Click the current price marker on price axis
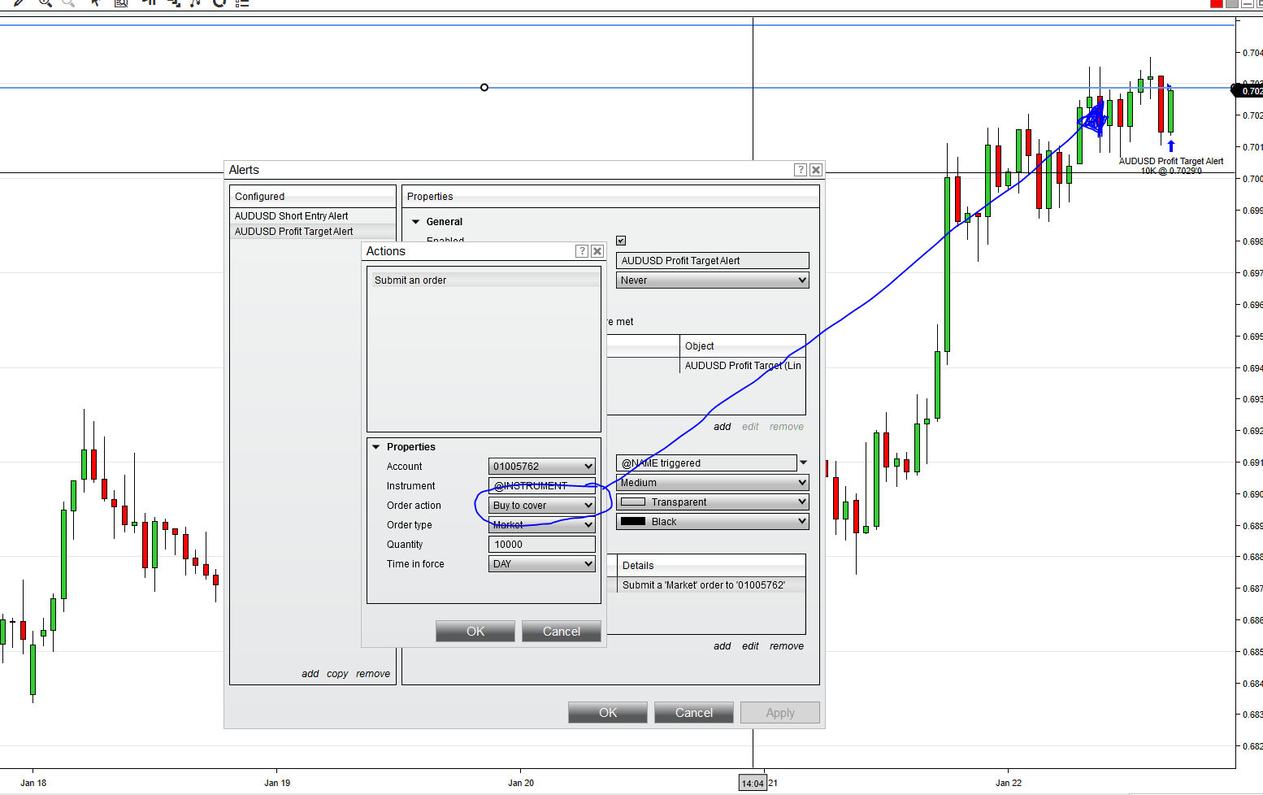The height and width of the screenshot is (795, 1263). click(x=1249, y=90)
